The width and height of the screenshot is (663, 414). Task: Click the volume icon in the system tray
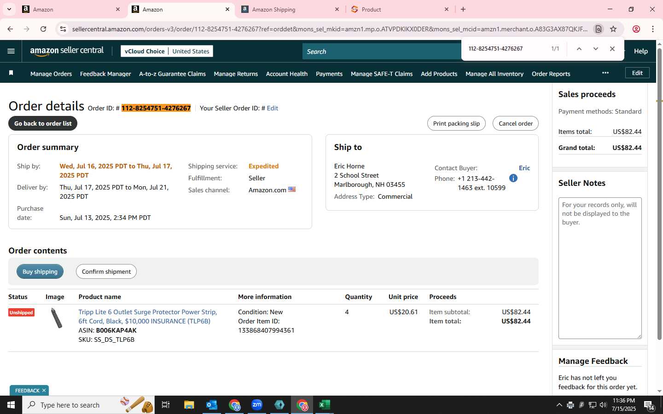click(x=603, y=405)
